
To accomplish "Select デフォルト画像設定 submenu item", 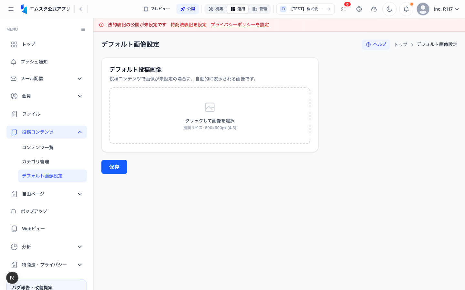I will tap(52, 176).
